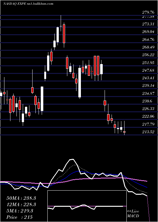The height and width of the screenshot is (222, 158).
Task: Select the 239.14 price axis label
Action: pyautogui.click(x=148, y=86)
